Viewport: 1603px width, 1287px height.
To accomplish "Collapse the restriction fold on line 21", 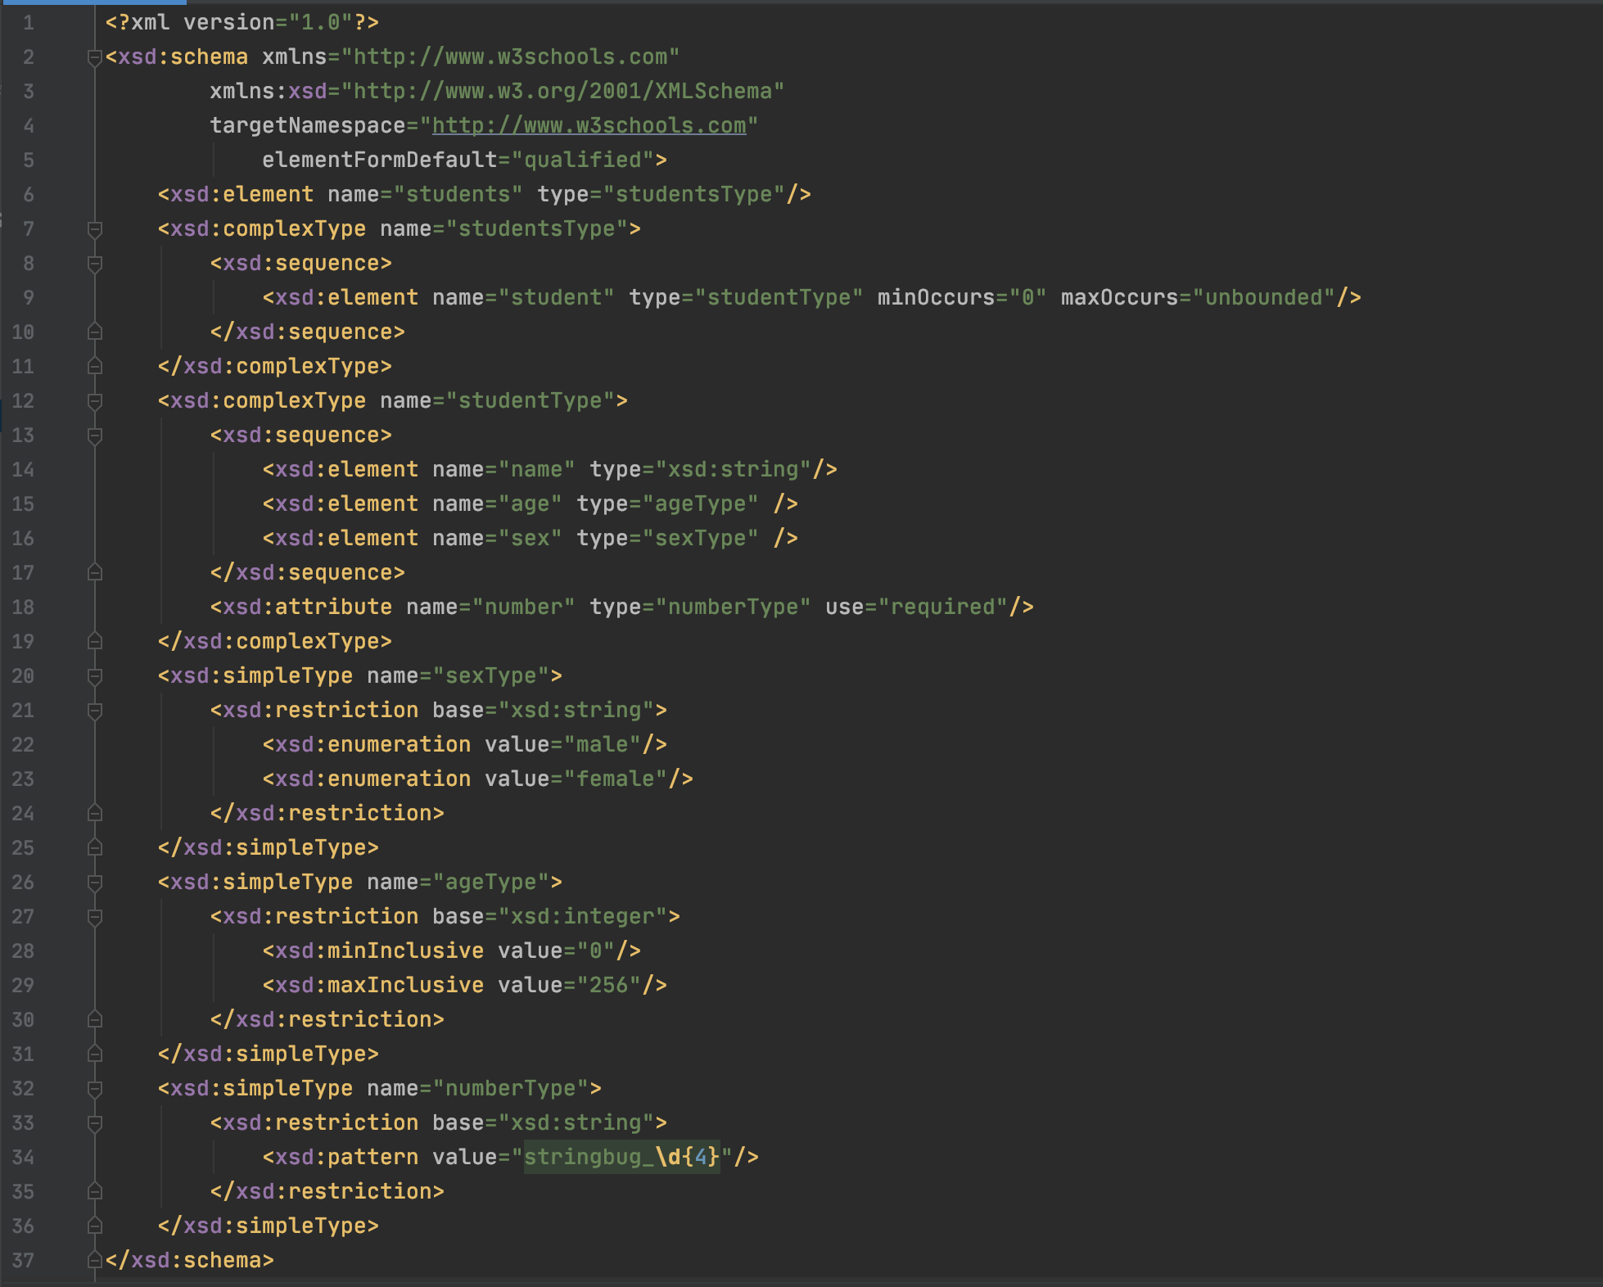I will (95, 711).
